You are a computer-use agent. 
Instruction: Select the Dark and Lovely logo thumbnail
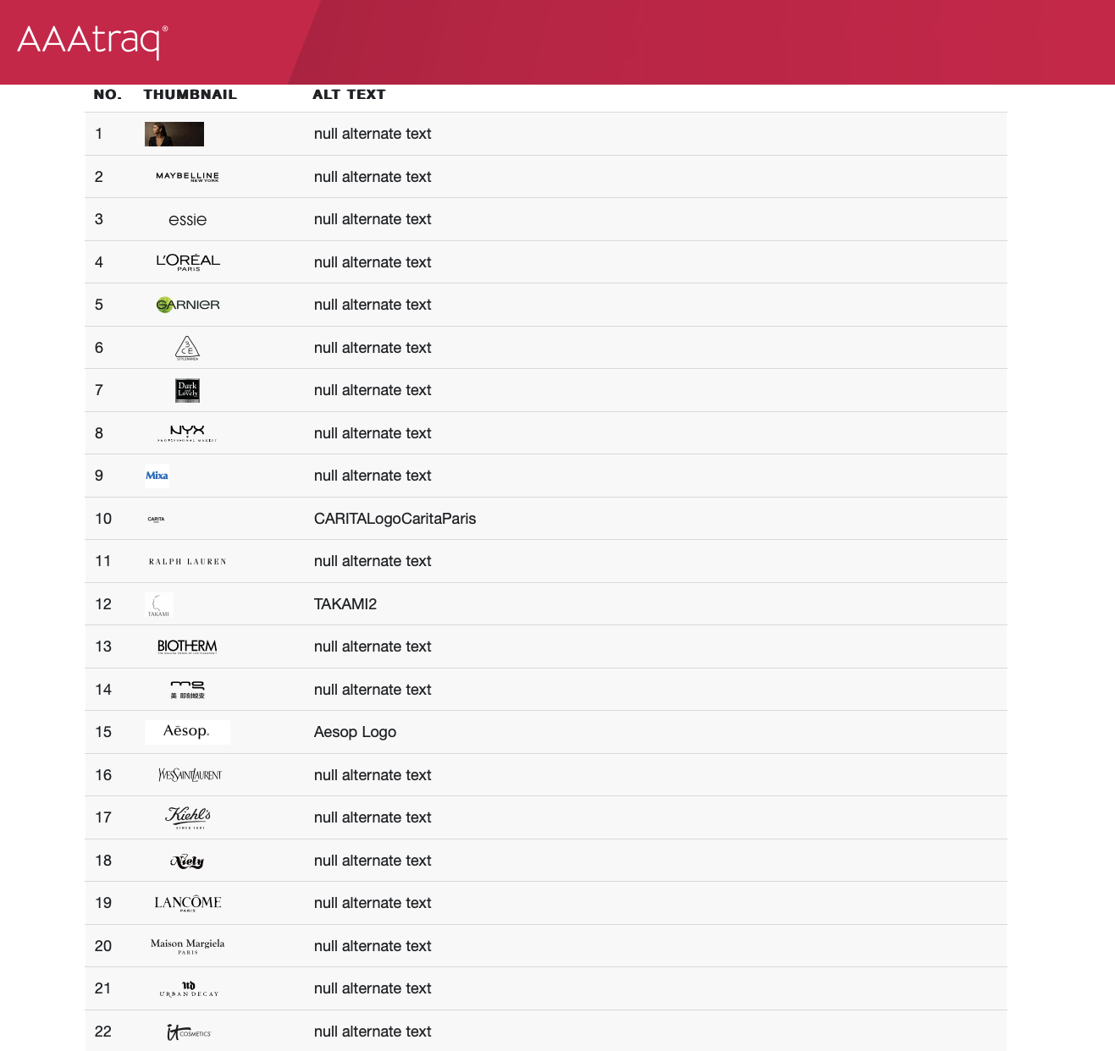coord(187,390)
